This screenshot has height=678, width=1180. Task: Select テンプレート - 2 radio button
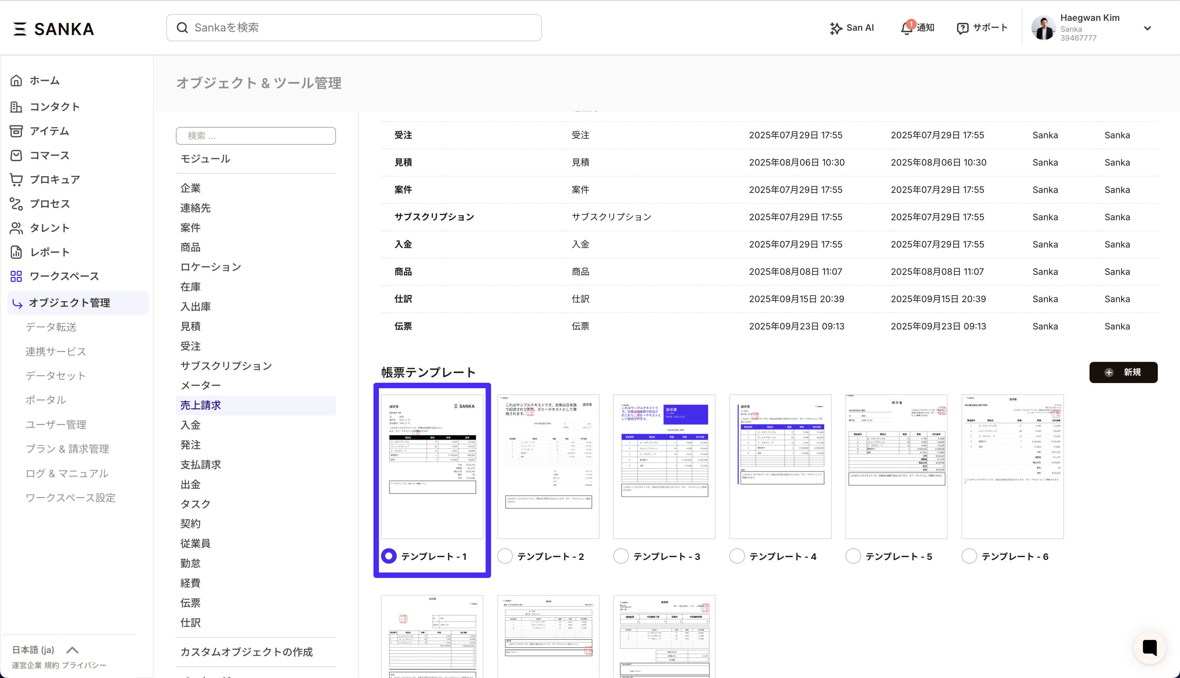coord(505,556)
